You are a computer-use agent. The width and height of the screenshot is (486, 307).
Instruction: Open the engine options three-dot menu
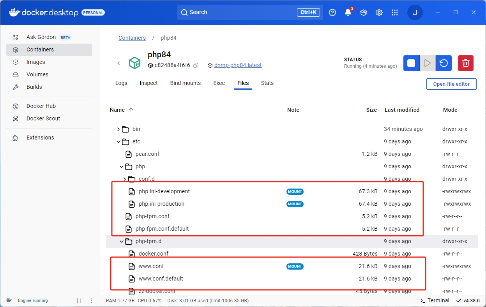(91, 301)
